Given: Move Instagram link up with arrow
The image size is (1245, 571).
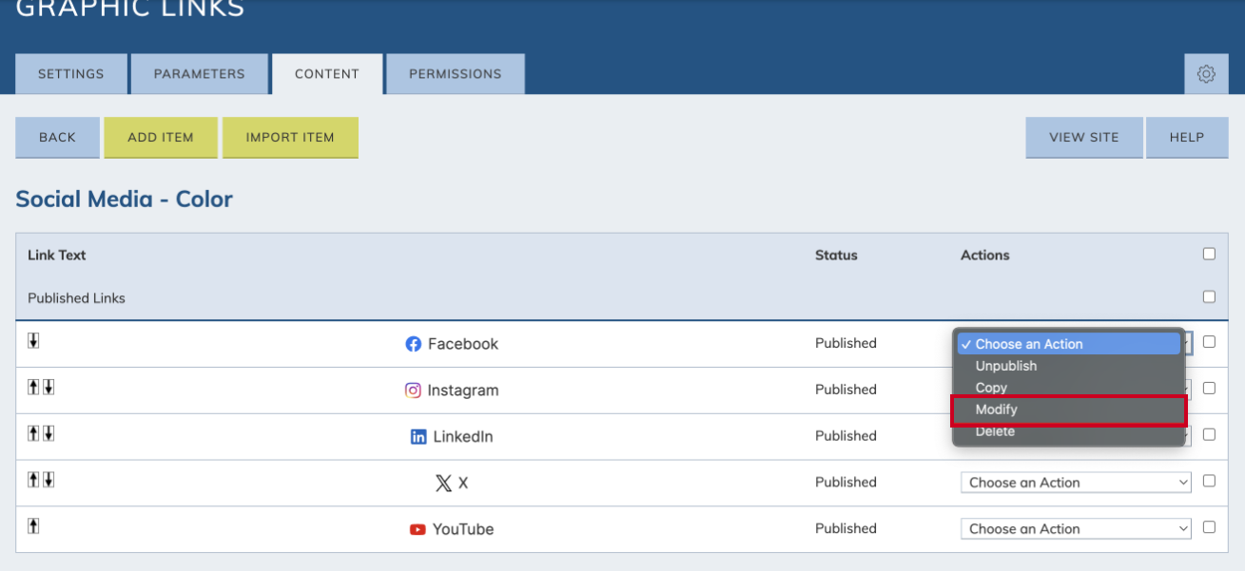Looking at the screenshot, I should [33, 387].
